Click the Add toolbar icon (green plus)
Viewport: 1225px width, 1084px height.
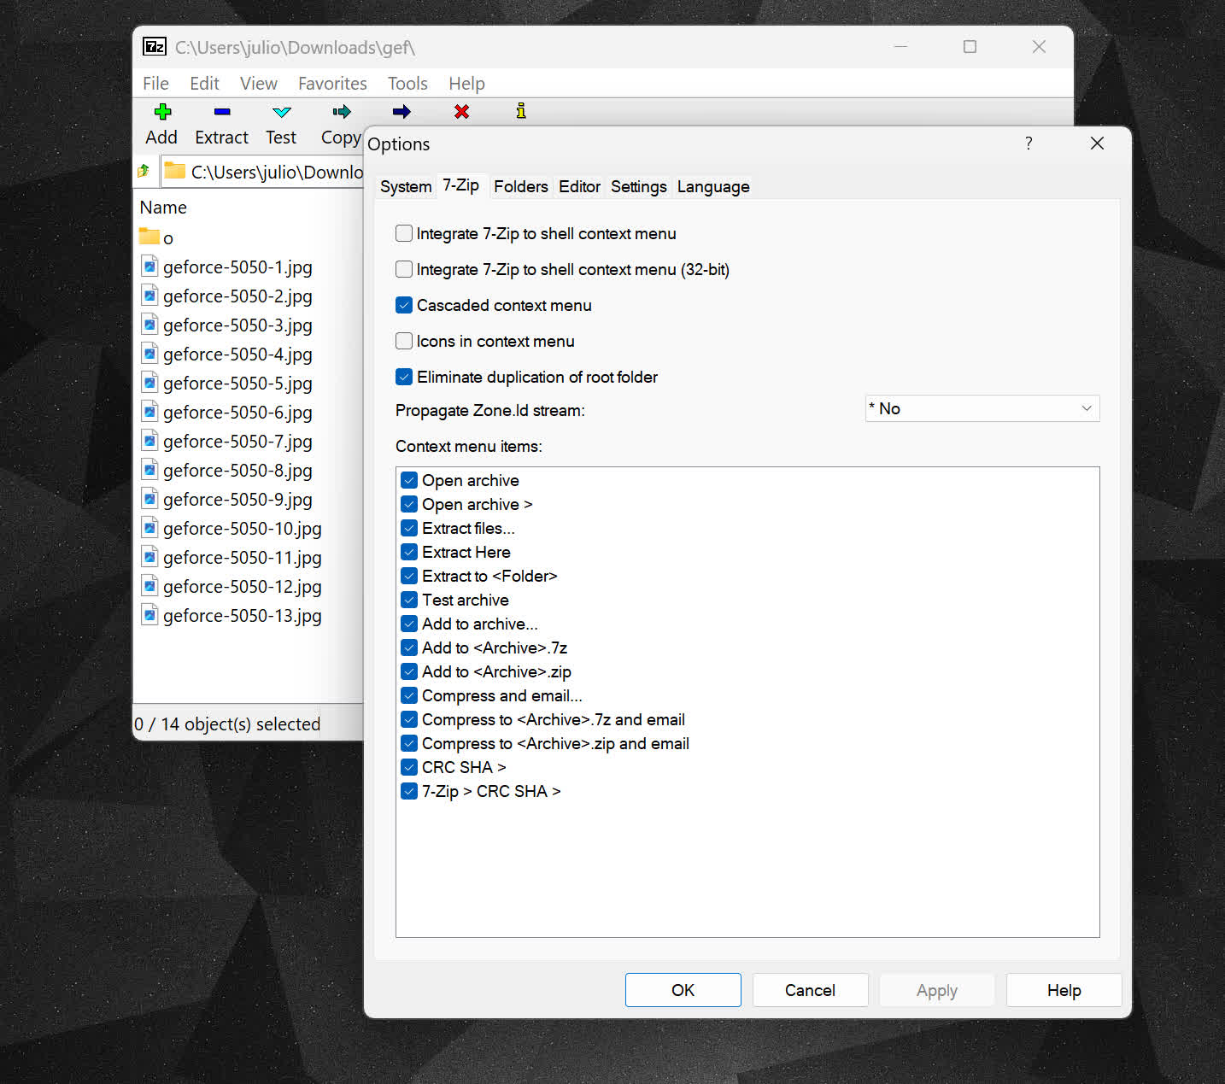coord(162,112)
